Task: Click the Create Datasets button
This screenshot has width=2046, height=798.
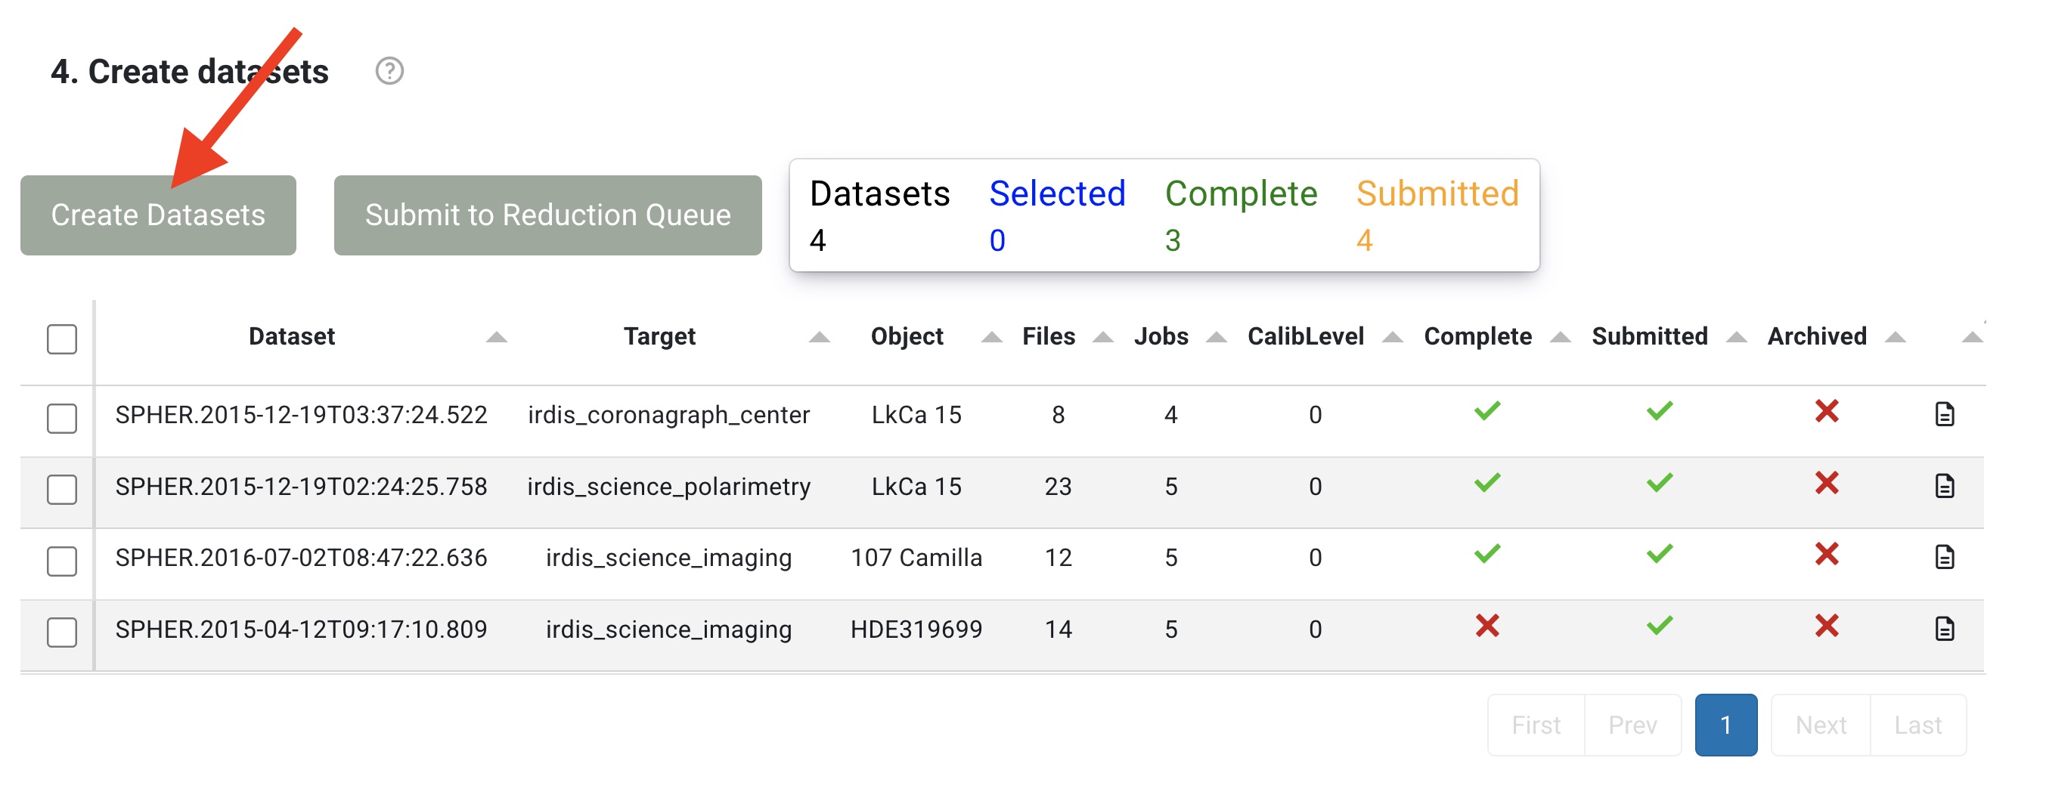Action: point(158,215)
